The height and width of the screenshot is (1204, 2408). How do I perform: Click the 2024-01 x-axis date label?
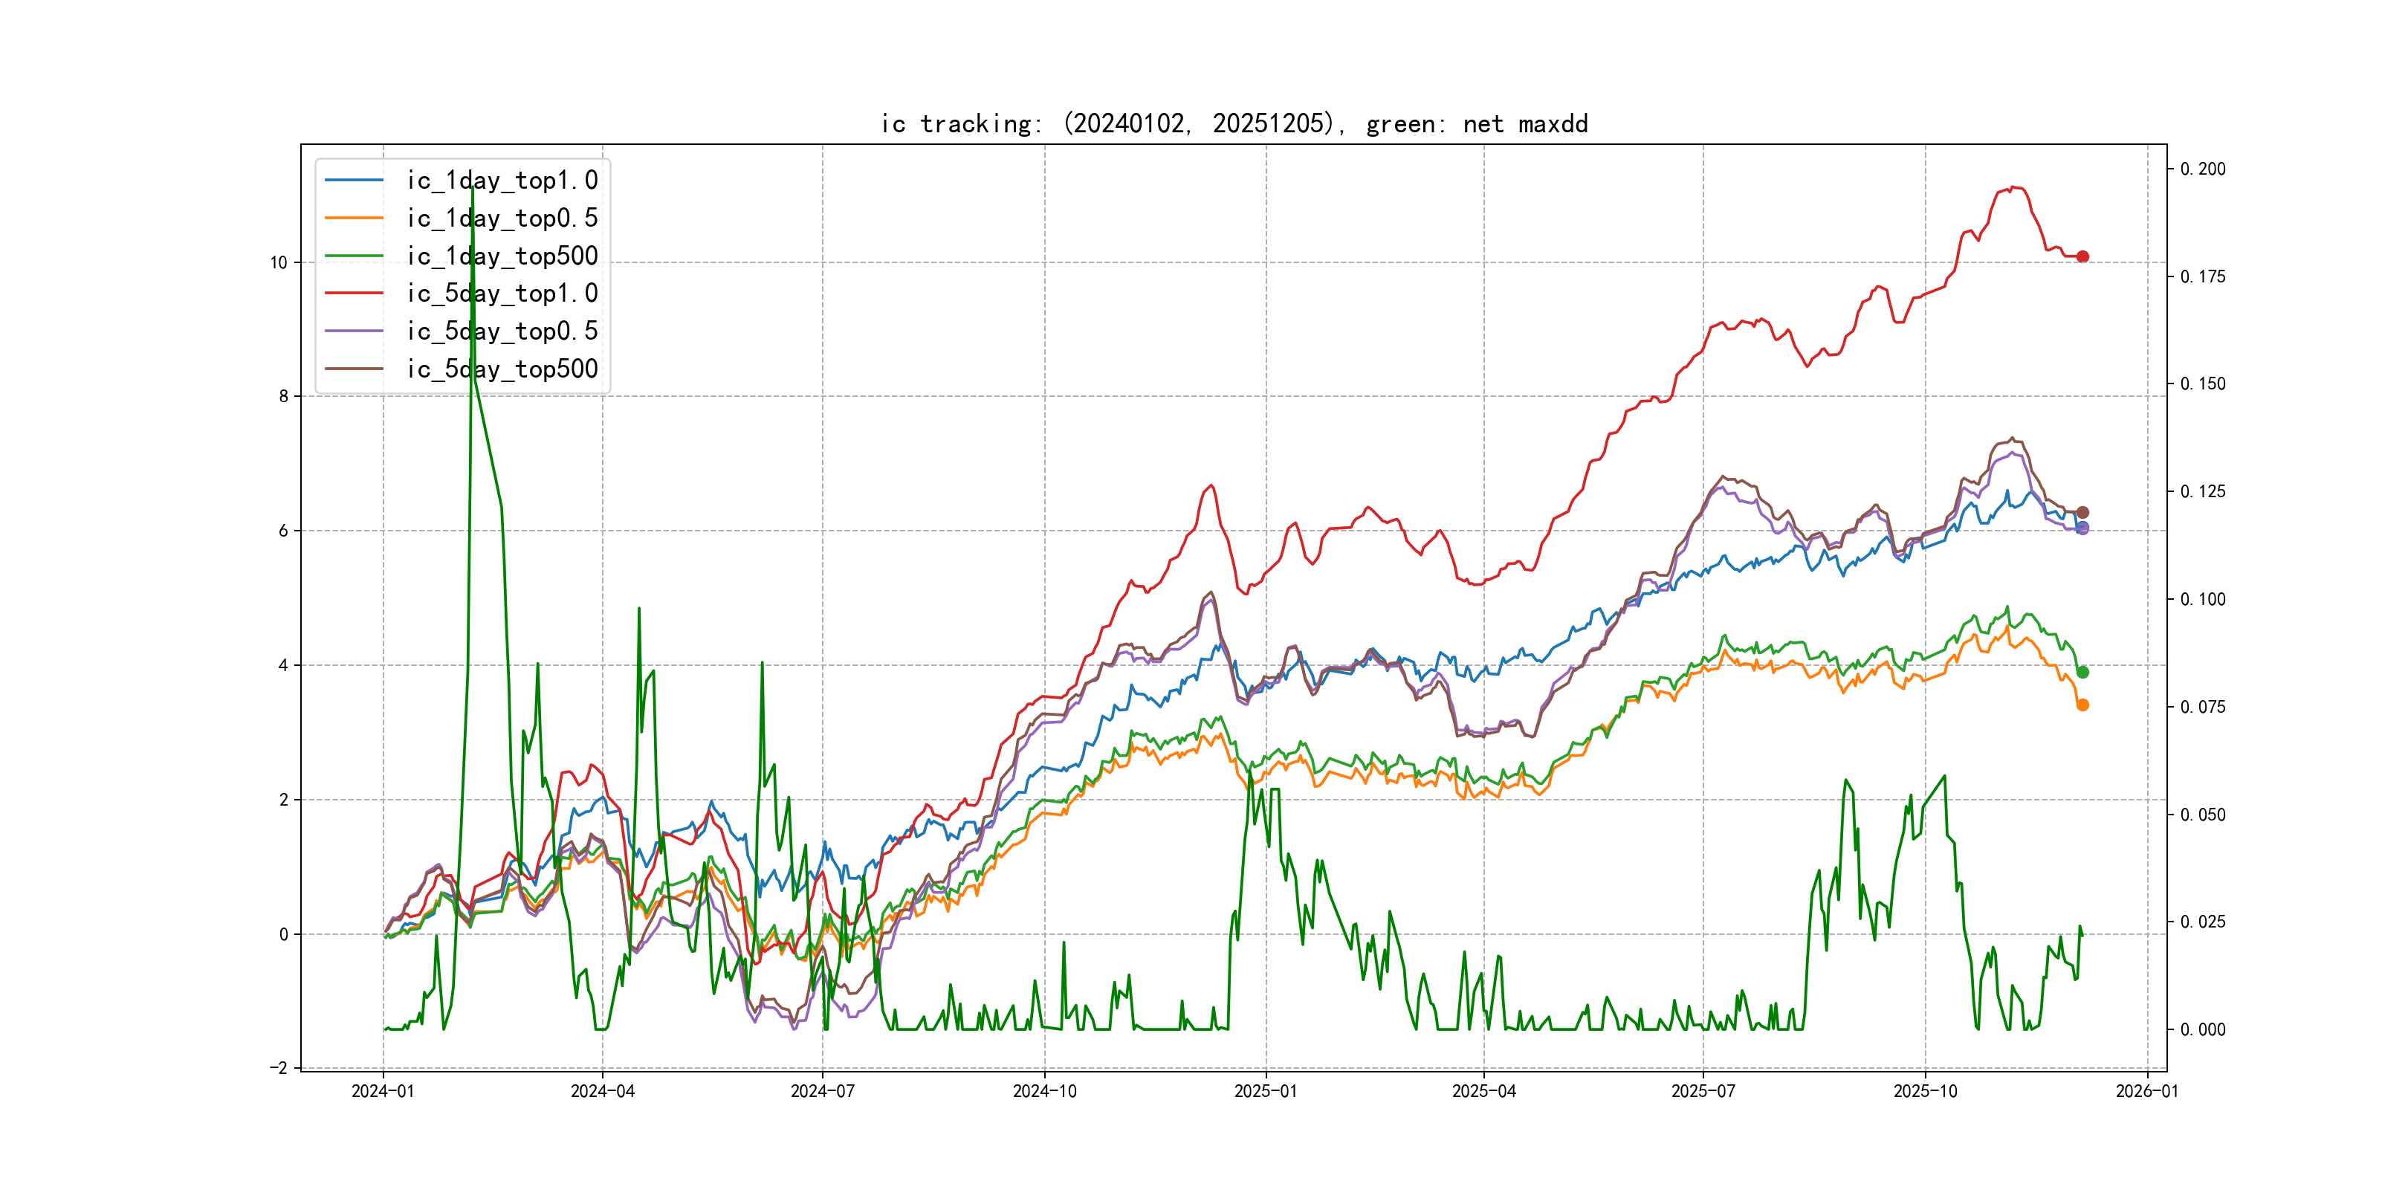coord(382,1091)
